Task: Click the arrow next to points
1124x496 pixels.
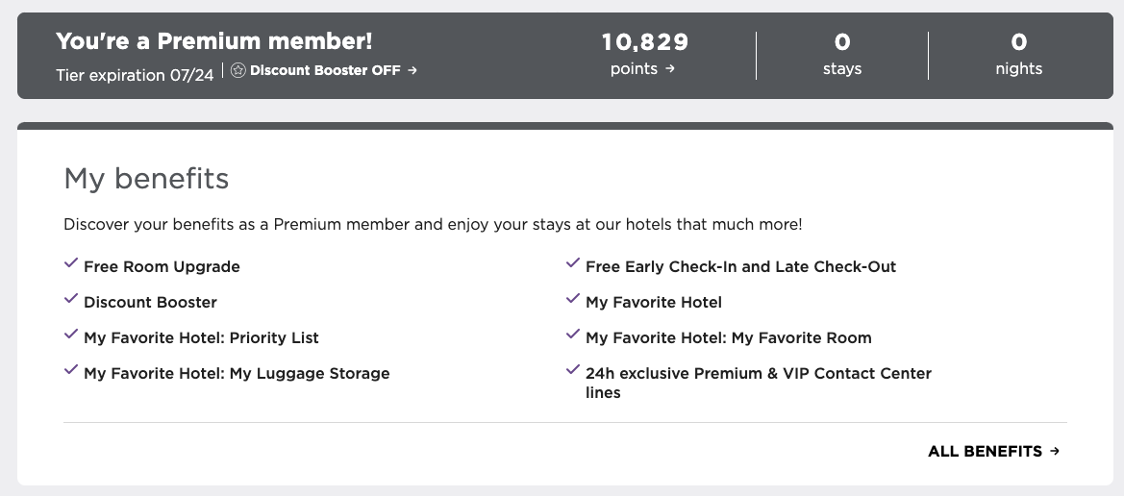Action: pyautogui.click(x=669, y=69)
